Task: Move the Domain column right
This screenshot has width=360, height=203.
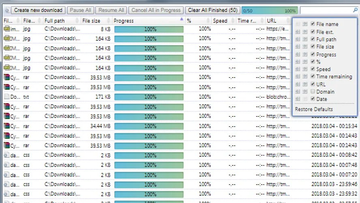Action: pyautogui.click(x=305, y=91)
